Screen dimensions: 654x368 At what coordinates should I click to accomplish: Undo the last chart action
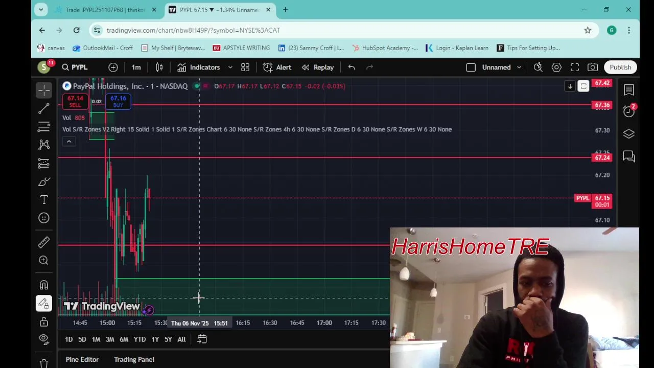click(x=352, y=67)
